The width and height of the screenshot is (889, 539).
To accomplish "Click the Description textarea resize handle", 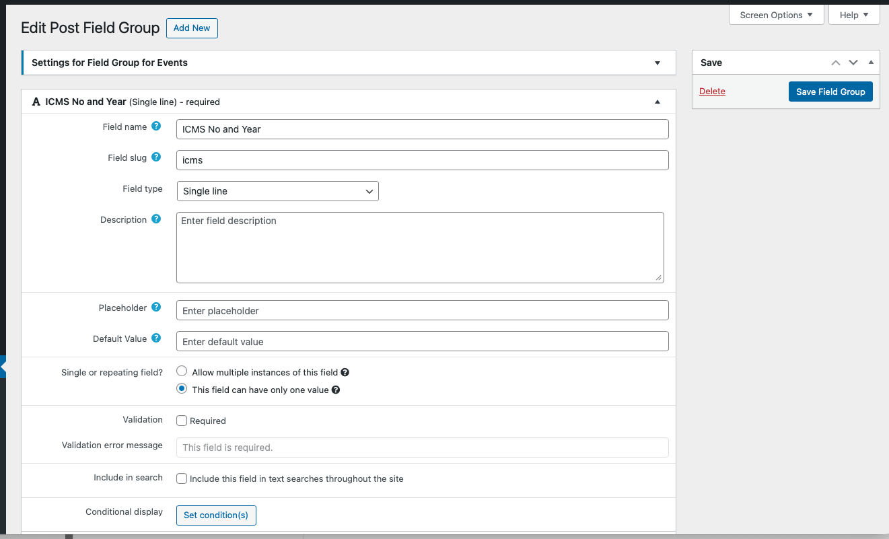I will click(x=659, y=278).
